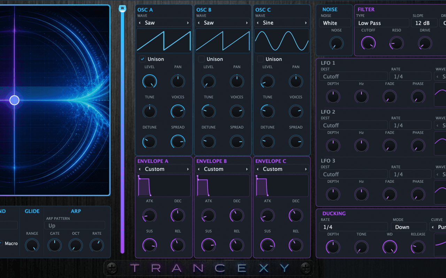Screen dimensions: 446x278
Task: Click the next-wave arrow in OSC A
Action: [188, 23]
